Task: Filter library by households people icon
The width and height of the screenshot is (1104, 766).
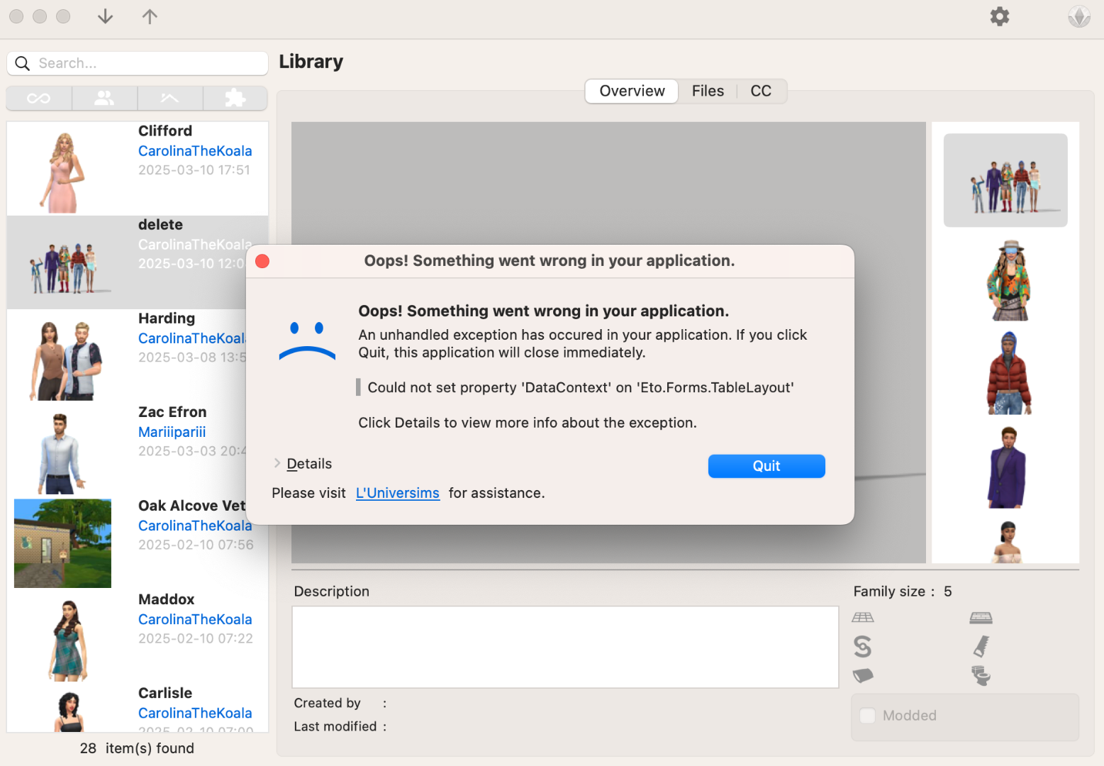Action: pyautogui.click(x=104, y=99)
